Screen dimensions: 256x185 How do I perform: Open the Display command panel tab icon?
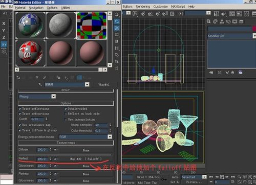pyautogui.click(x=235, y=21)
